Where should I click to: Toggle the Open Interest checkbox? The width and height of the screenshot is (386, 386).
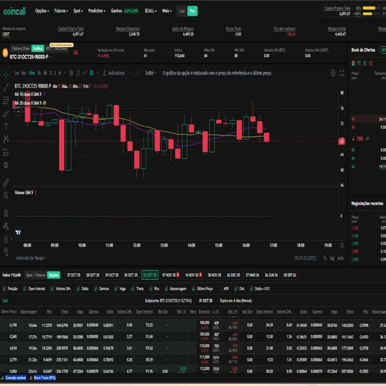click(24, 289)
